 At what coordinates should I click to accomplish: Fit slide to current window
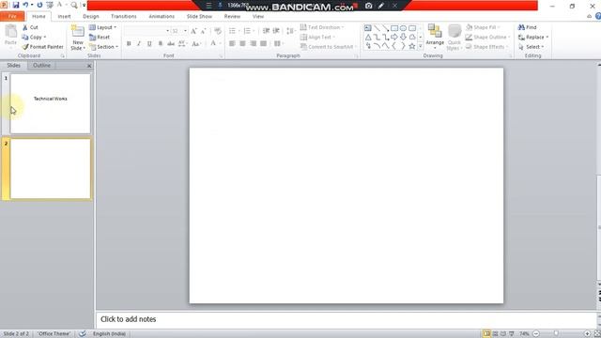point(597,334)
